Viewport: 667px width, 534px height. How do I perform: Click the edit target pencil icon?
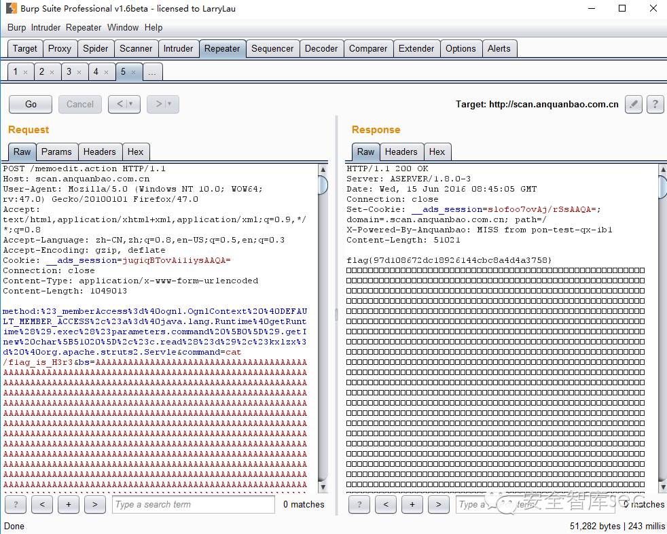click(634, 104)
